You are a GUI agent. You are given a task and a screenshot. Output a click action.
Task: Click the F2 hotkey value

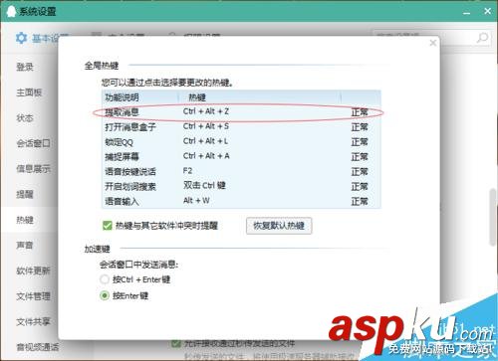click(x=187, y=171)
